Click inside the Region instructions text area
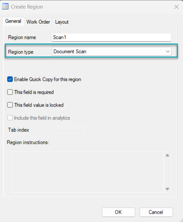This screenshot has height=222, width=183. coord(87,172)
